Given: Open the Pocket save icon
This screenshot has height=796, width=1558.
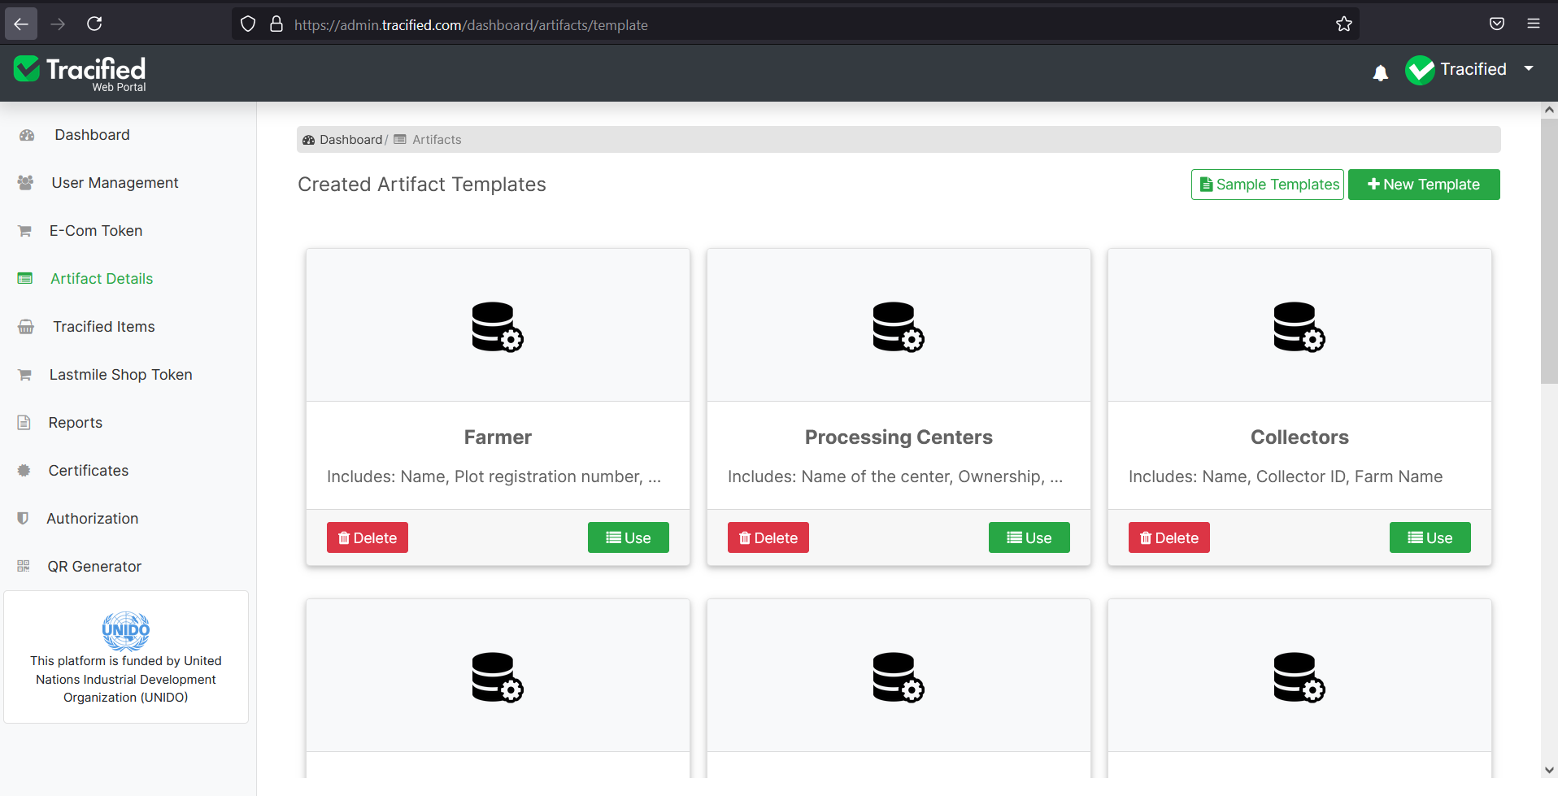Looking at the screenshot, I should click(x=1497, y=24).
